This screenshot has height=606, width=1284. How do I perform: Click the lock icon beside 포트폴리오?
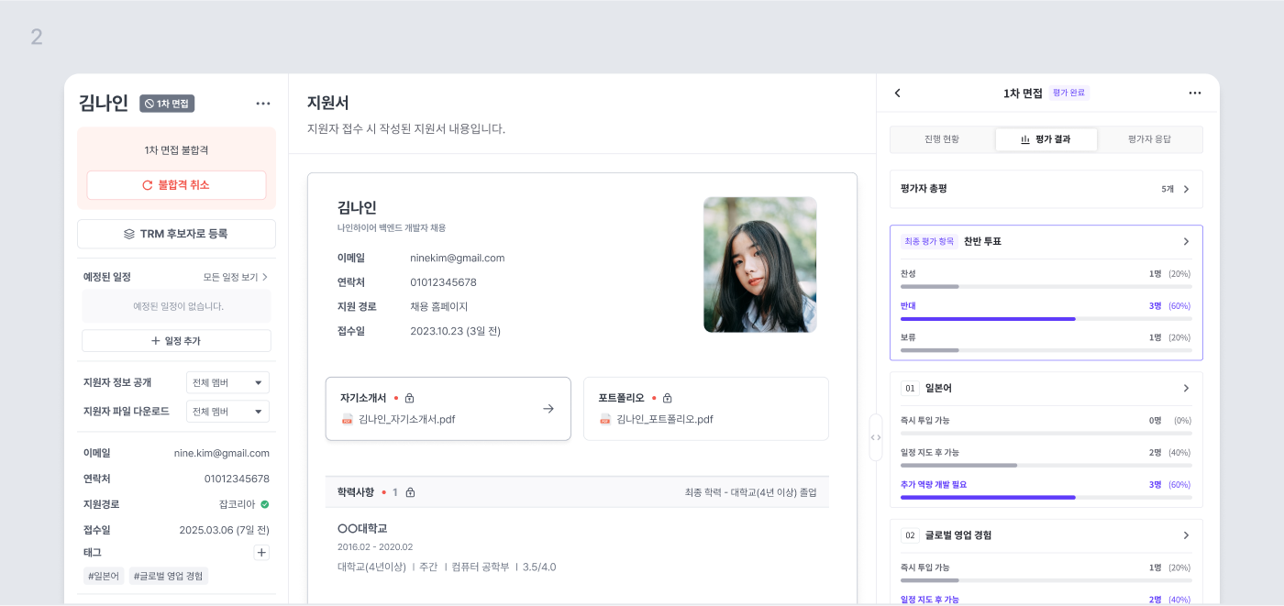pyautogui.click(x=668, y=398)
